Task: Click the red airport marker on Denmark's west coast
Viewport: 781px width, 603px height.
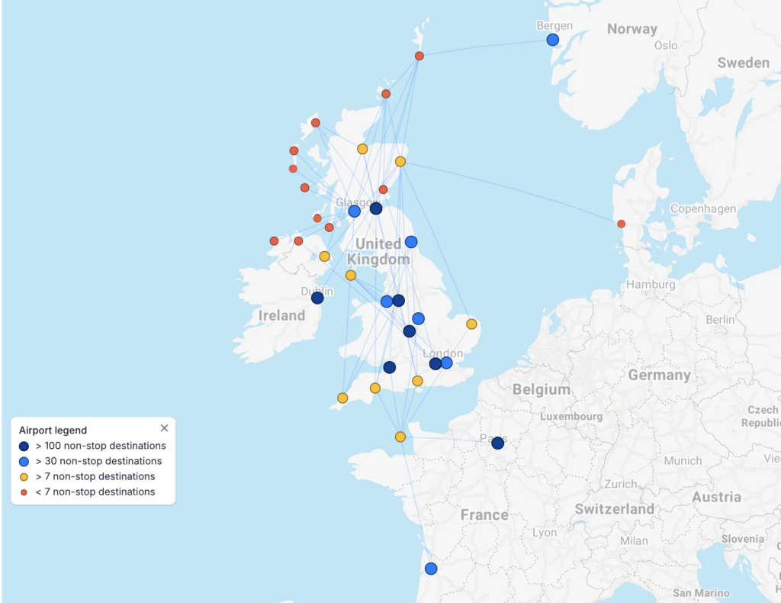Action: pos(621,224)
